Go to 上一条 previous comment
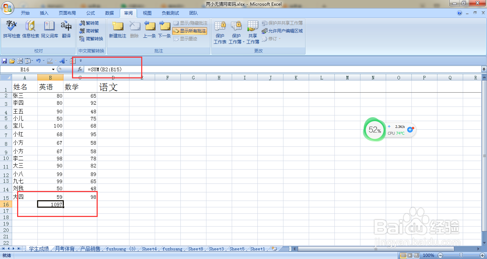This screenshot has width=487, height=259. tap(149, 29)
